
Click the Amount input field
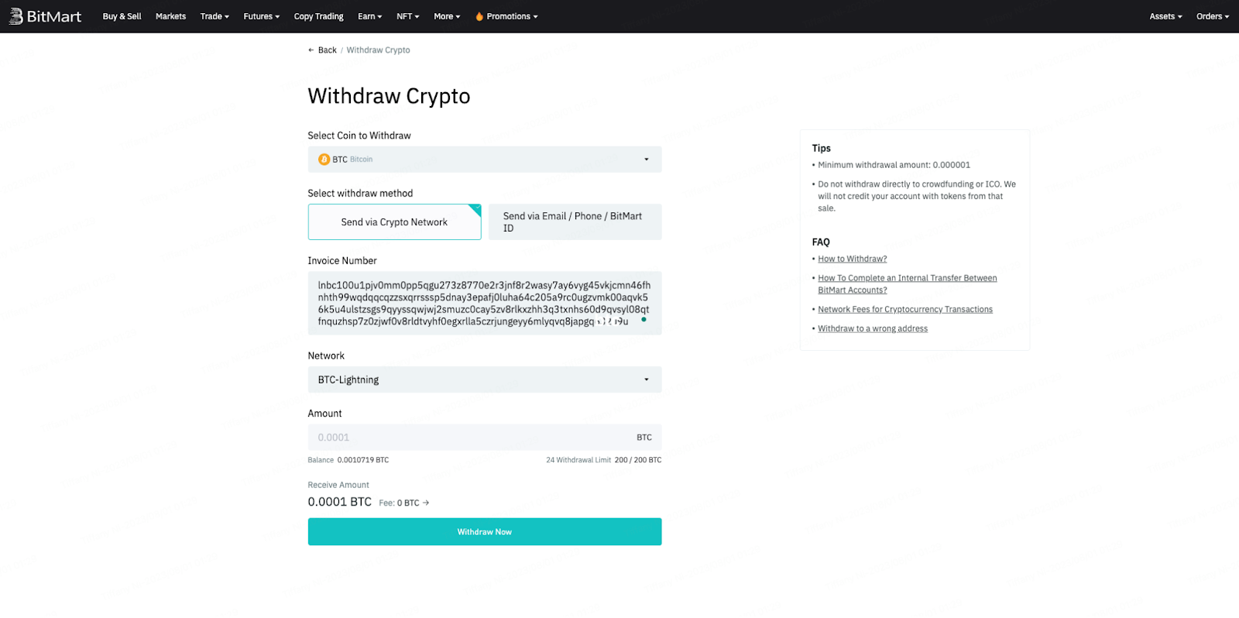point(485,438)
